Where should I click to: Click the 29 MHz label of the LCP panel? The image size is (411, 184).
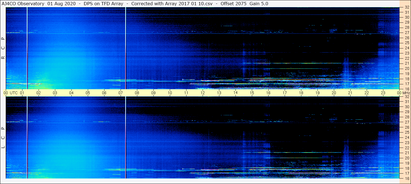coord(407,112)
